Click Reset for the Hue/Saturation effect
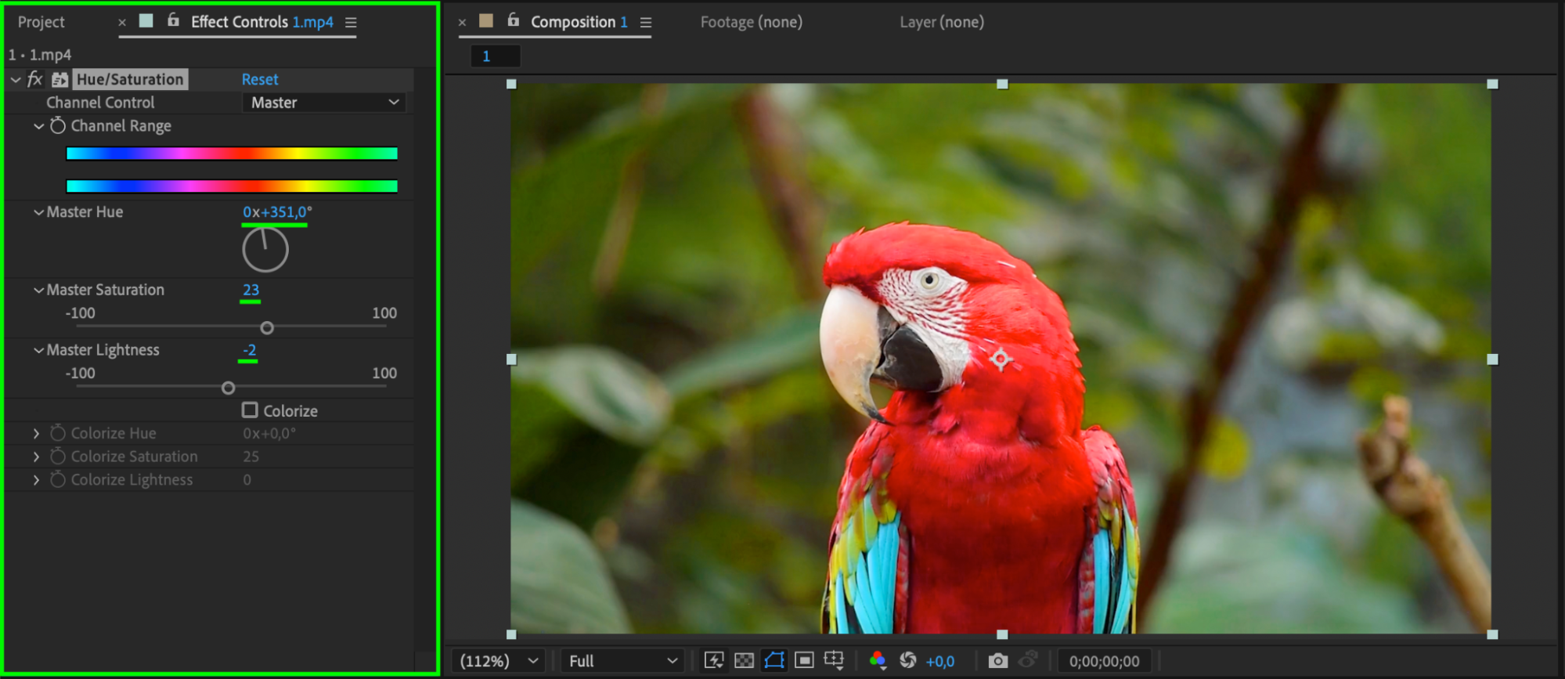This screenshot has width=1565, height=679. [x=259, y=79]
